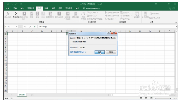The height and width of the screenshot is (100, 181).
Task: Open the Date & Time functions icon
Action: pos(50,14)
